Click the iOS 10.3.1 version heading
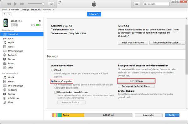Image resolution: width=188 pixels, height=124 pixels. point(123,26)
